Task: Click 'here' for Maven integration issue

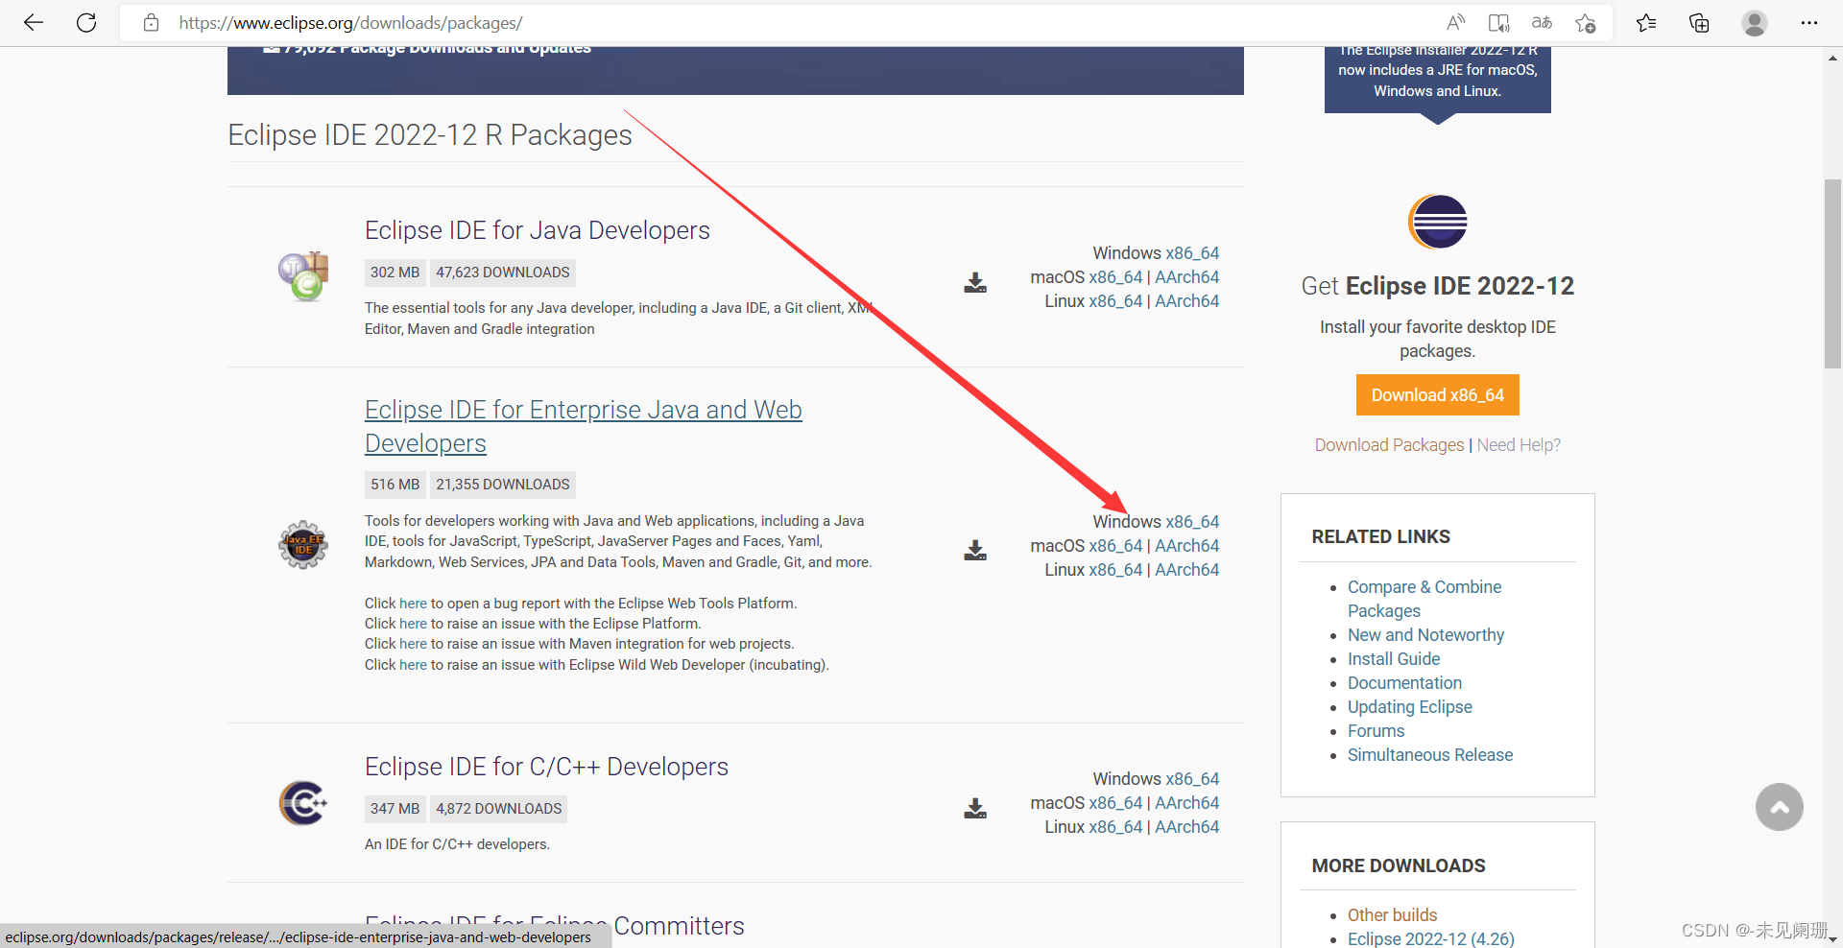Action: tap(413, 644)
